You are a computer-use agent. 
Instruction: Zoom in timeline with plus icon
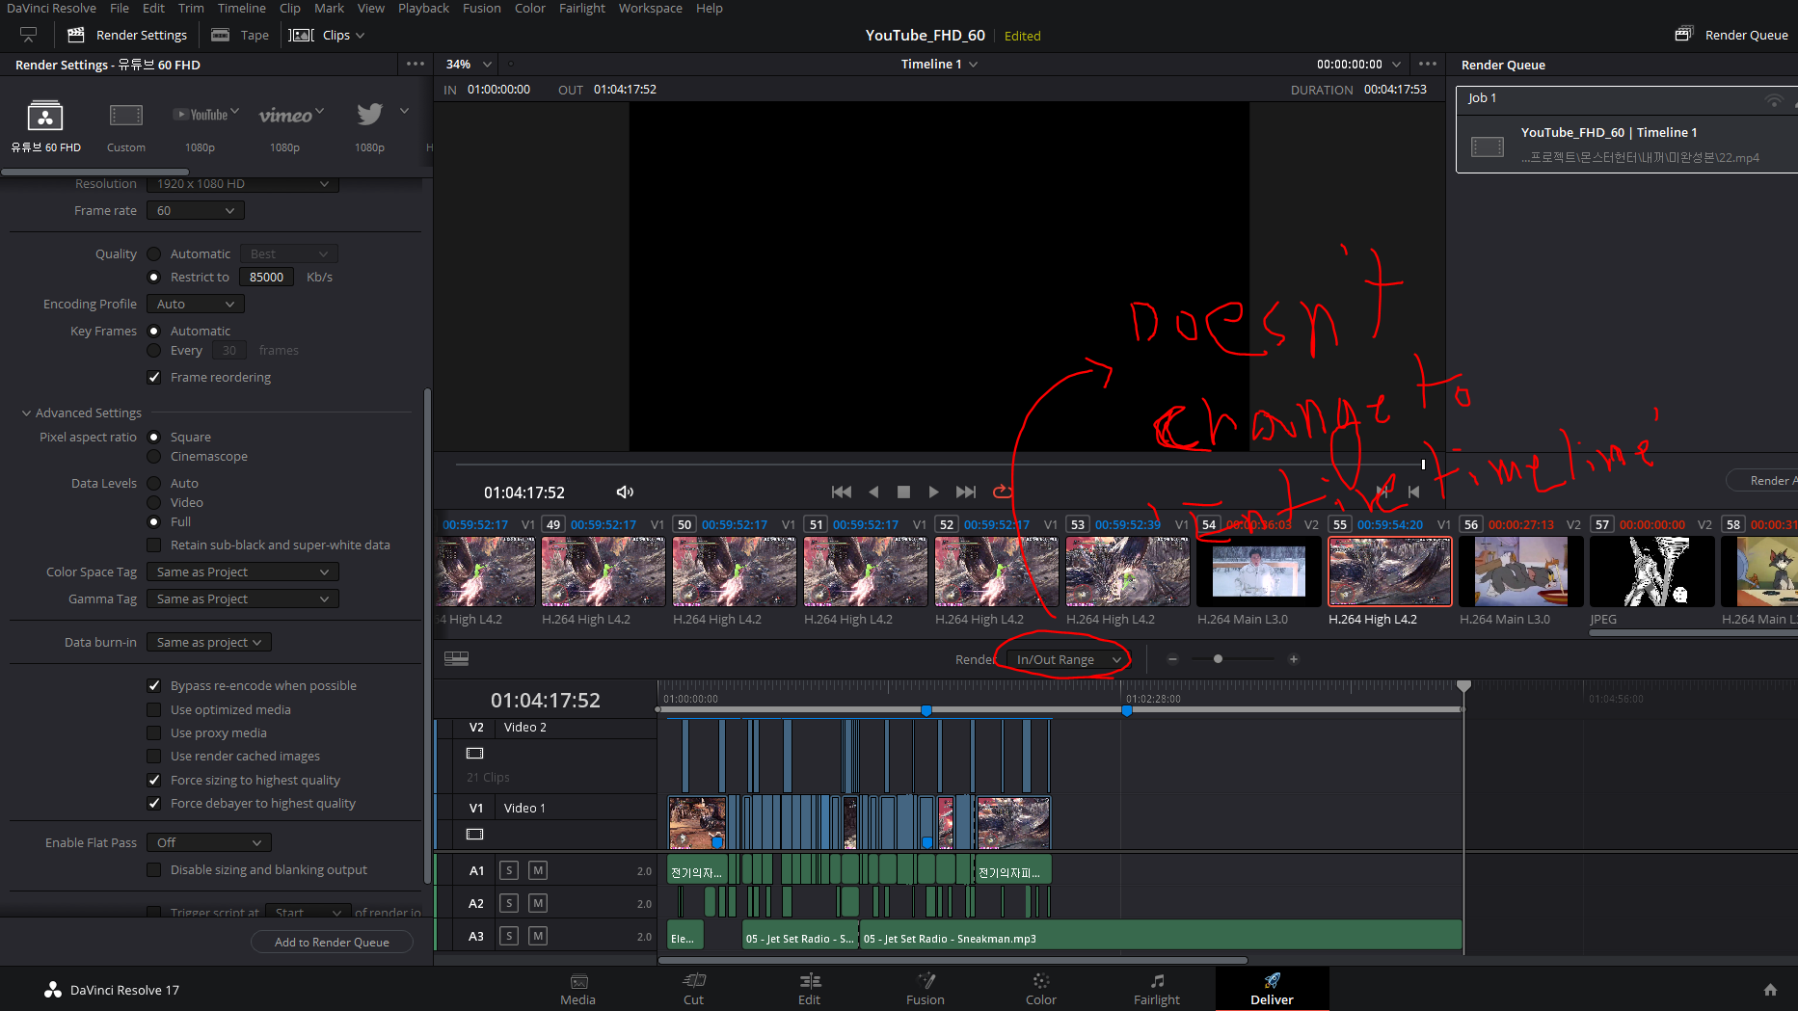1294,659
